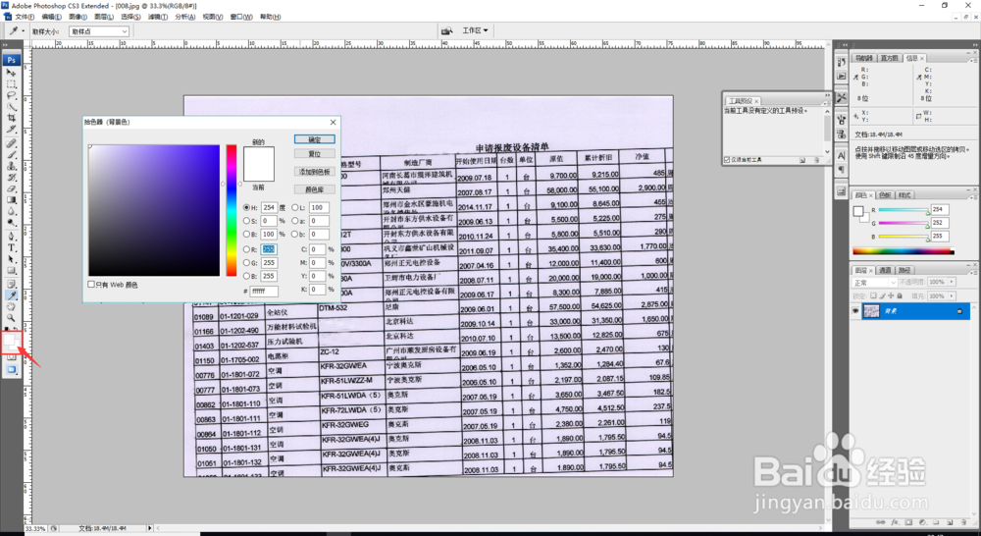Screen dimensions: 981x536
Task: Open the status bar document info arrow
Action: pos(149,528)
